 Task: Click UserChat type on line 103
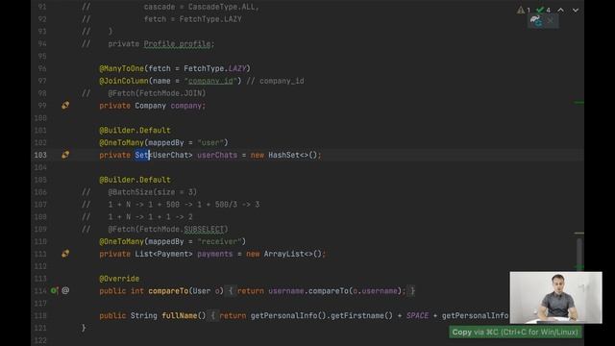(x=170, y=155)
